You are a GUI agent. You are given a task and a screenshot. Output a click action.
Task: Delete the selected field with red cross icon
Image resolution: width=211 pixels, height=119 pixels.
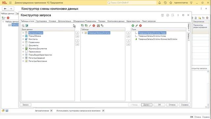tap(140, 25)
